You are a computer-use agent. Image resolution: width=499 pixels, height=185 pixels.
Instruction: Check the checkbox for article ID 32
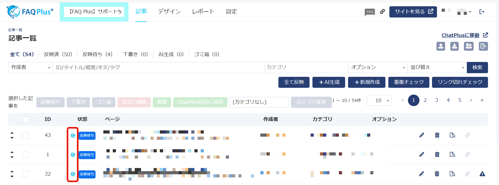pyautogui.click(x=25, y=174)
